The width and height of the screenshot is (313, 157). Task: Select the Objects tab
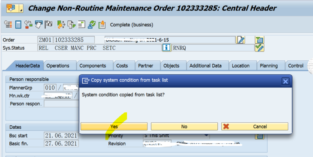click(x=171, y=66)
